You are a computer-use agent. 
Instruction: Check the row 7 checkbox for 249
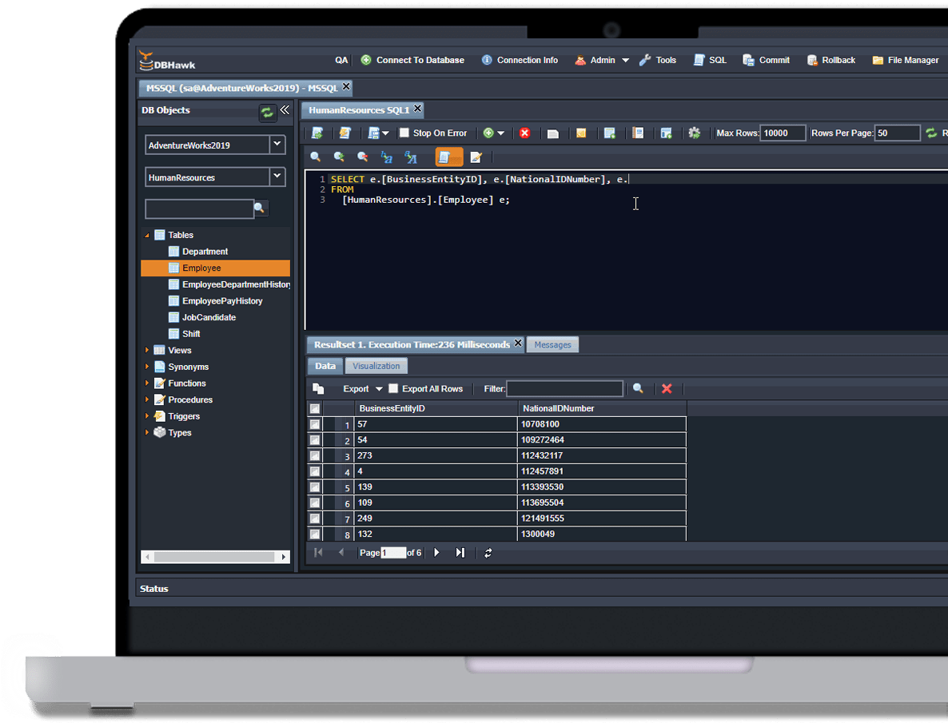[x=315, y=518]
